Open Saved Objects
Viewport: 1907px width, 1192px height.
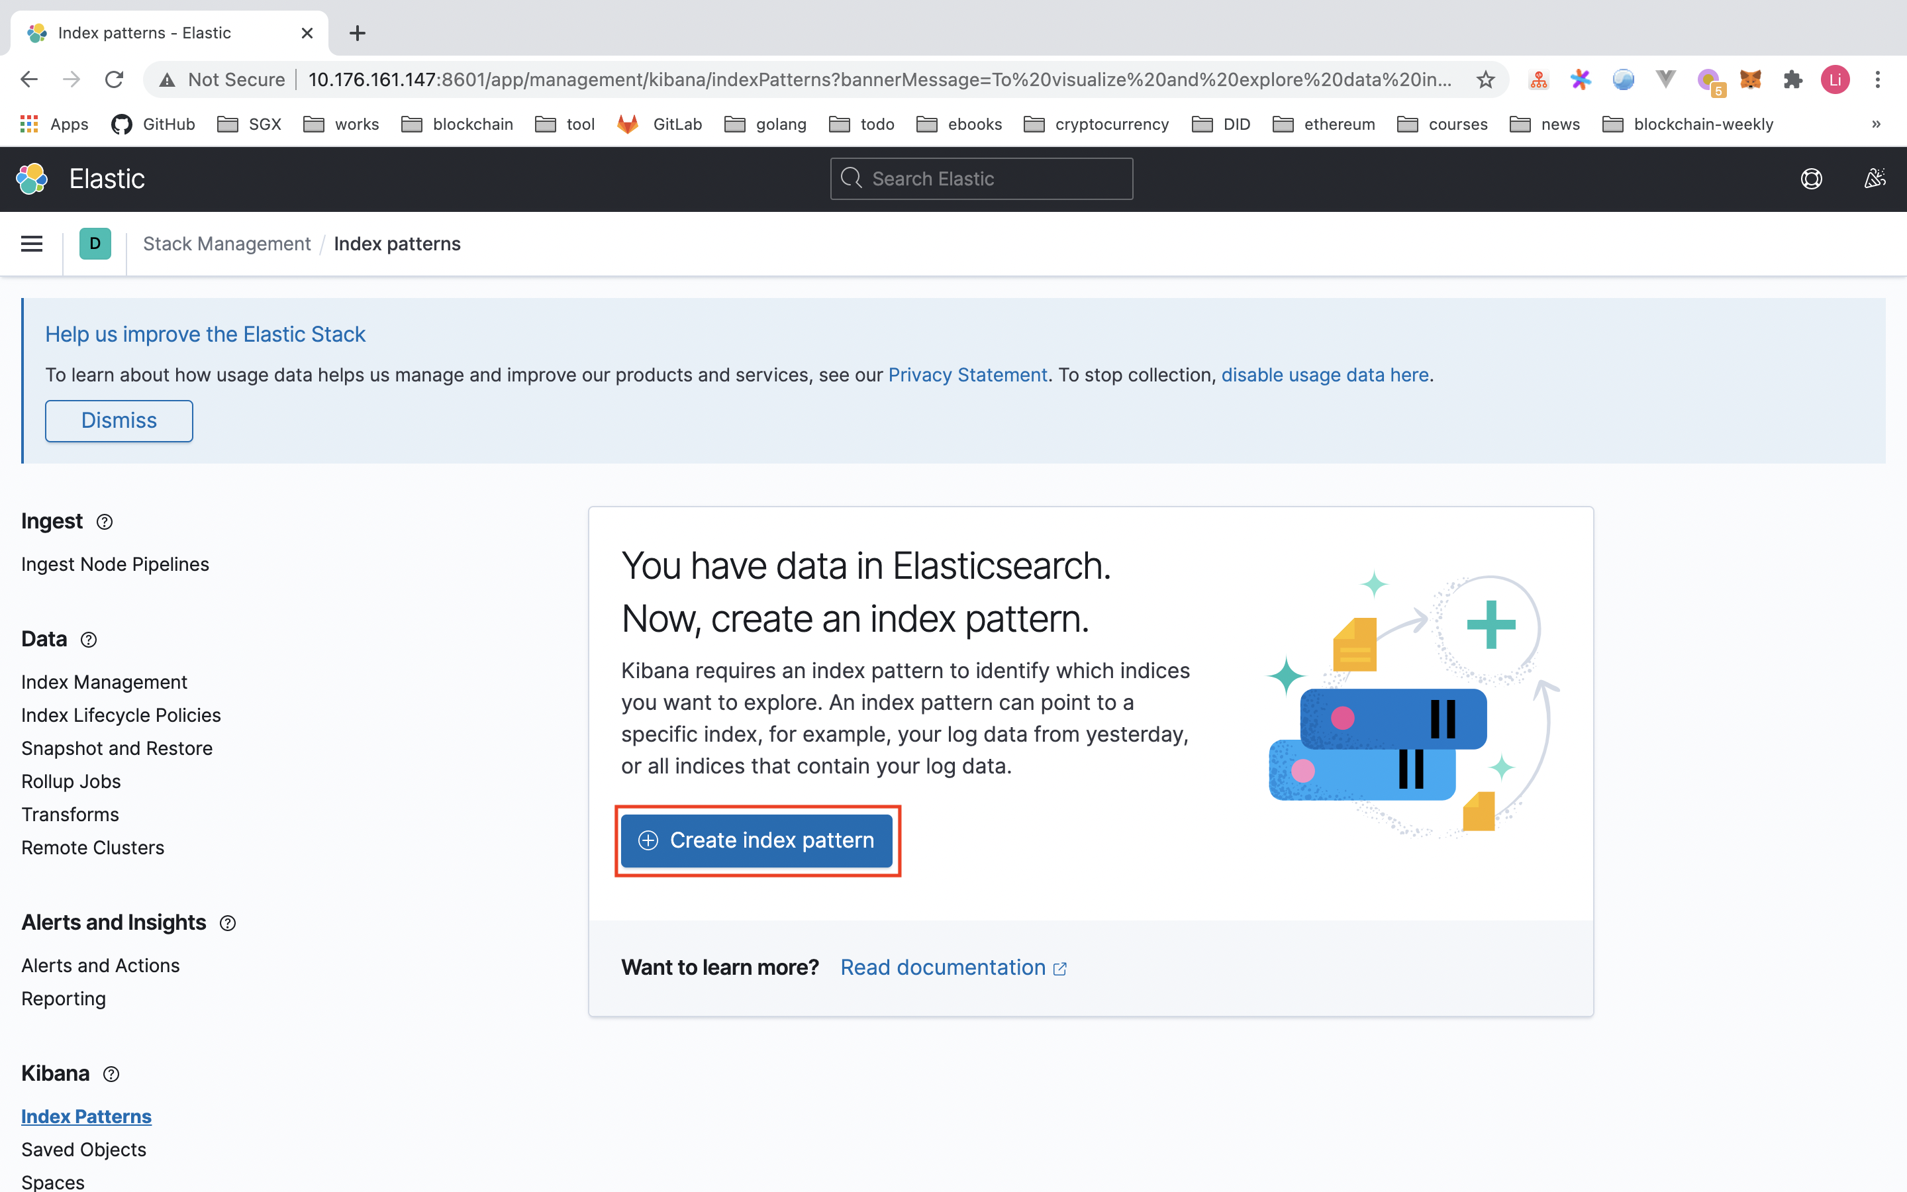[x=84, y=1150]
